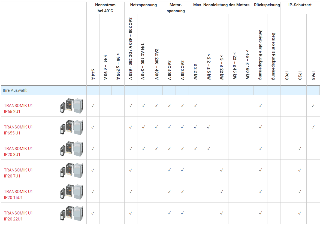Click the 2AC 200 – 480 V column header
This screenshot has height=227, width=323.
[156, 64]
